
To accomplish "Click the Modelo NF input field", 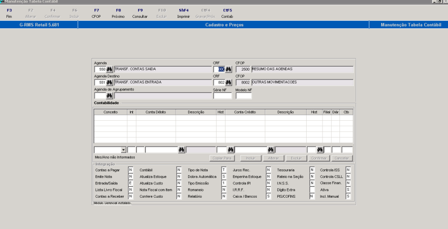I will pyautogui.click(x=243, y=96).
